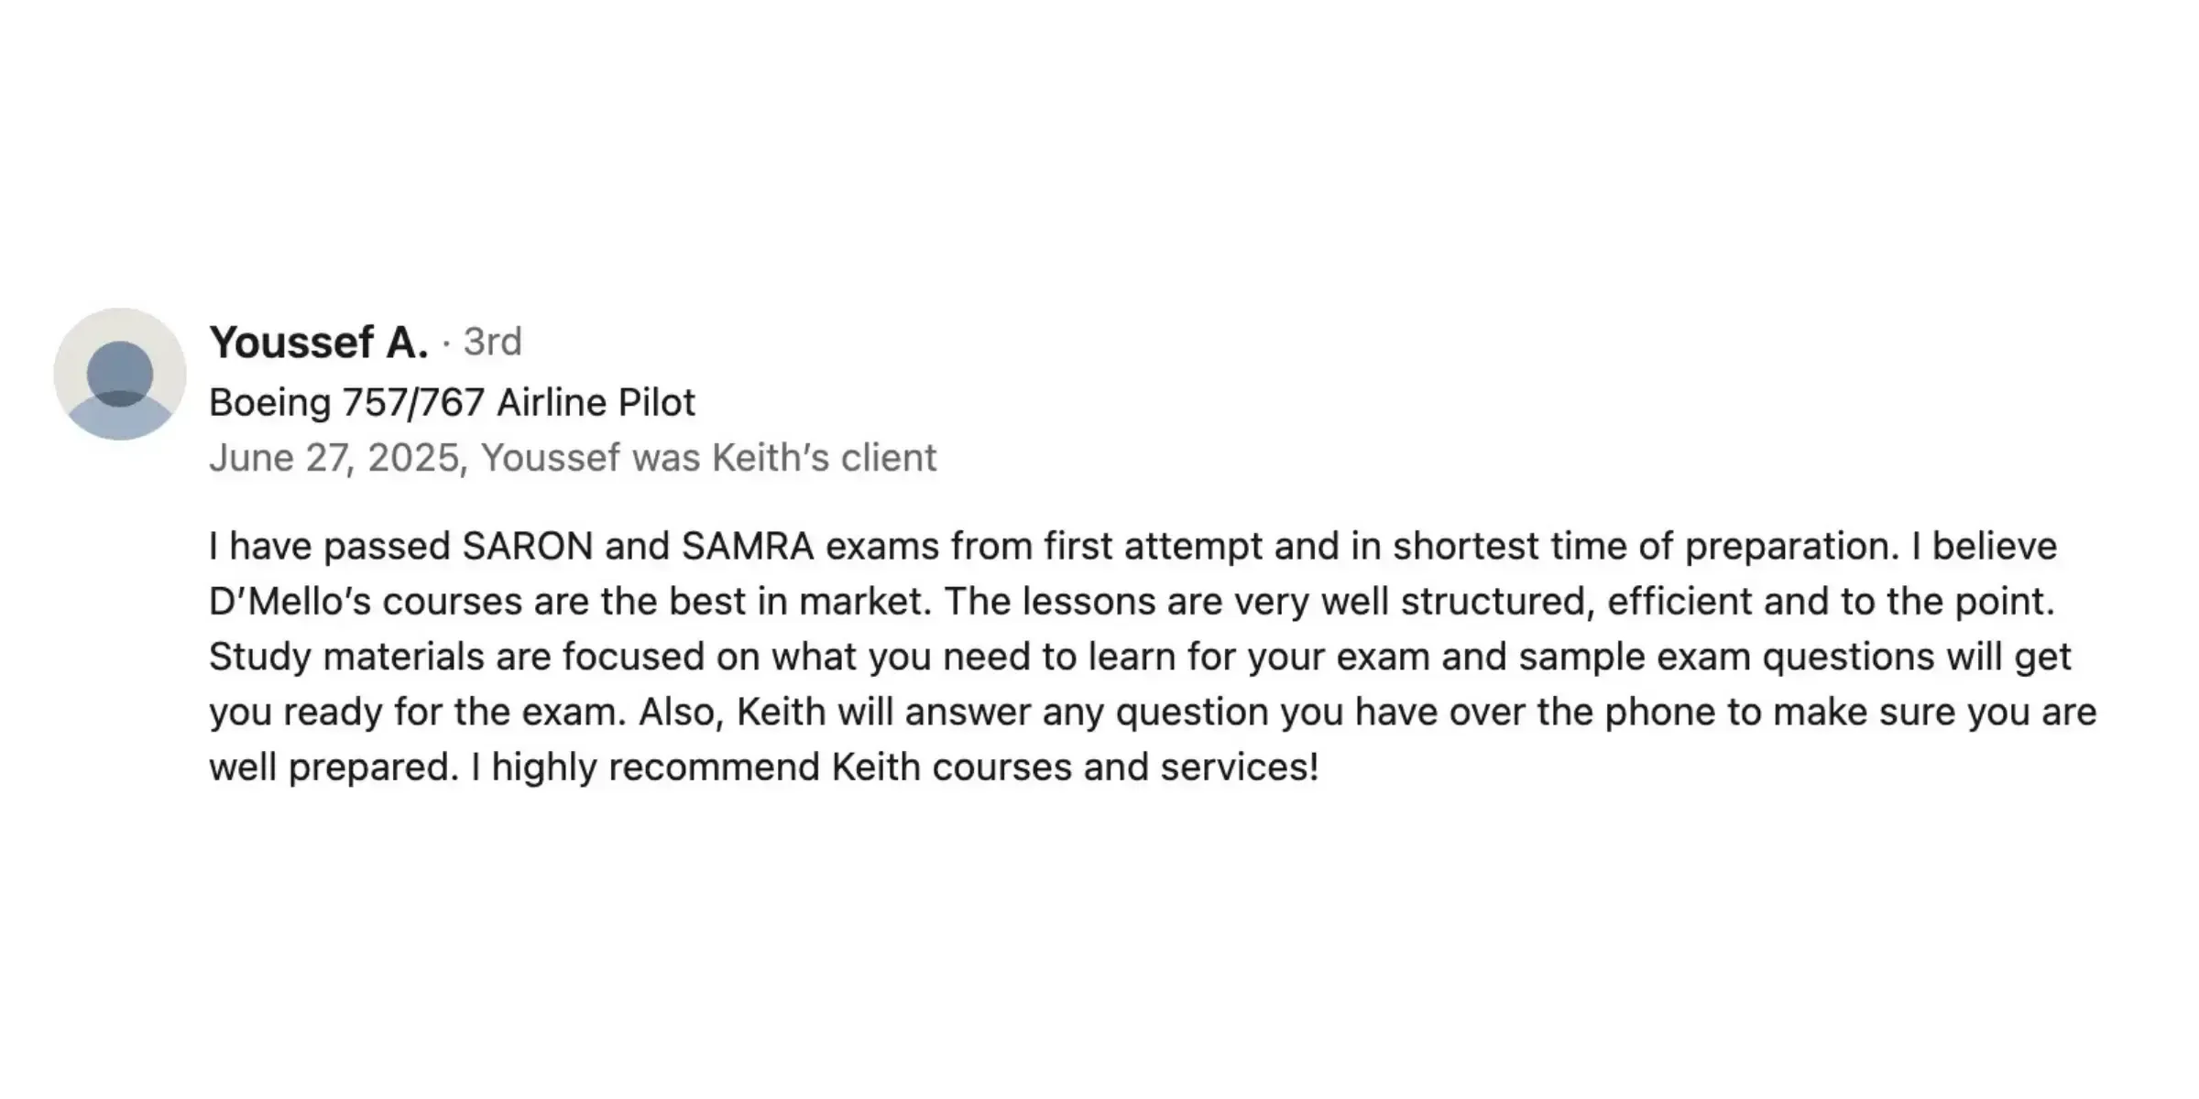Click Youssef A.'s default profile avatar
2199x1099 pixels.
120,375
